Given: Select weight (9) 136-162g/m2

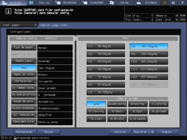Looking at the screenshot, I should tap(149, 54).
